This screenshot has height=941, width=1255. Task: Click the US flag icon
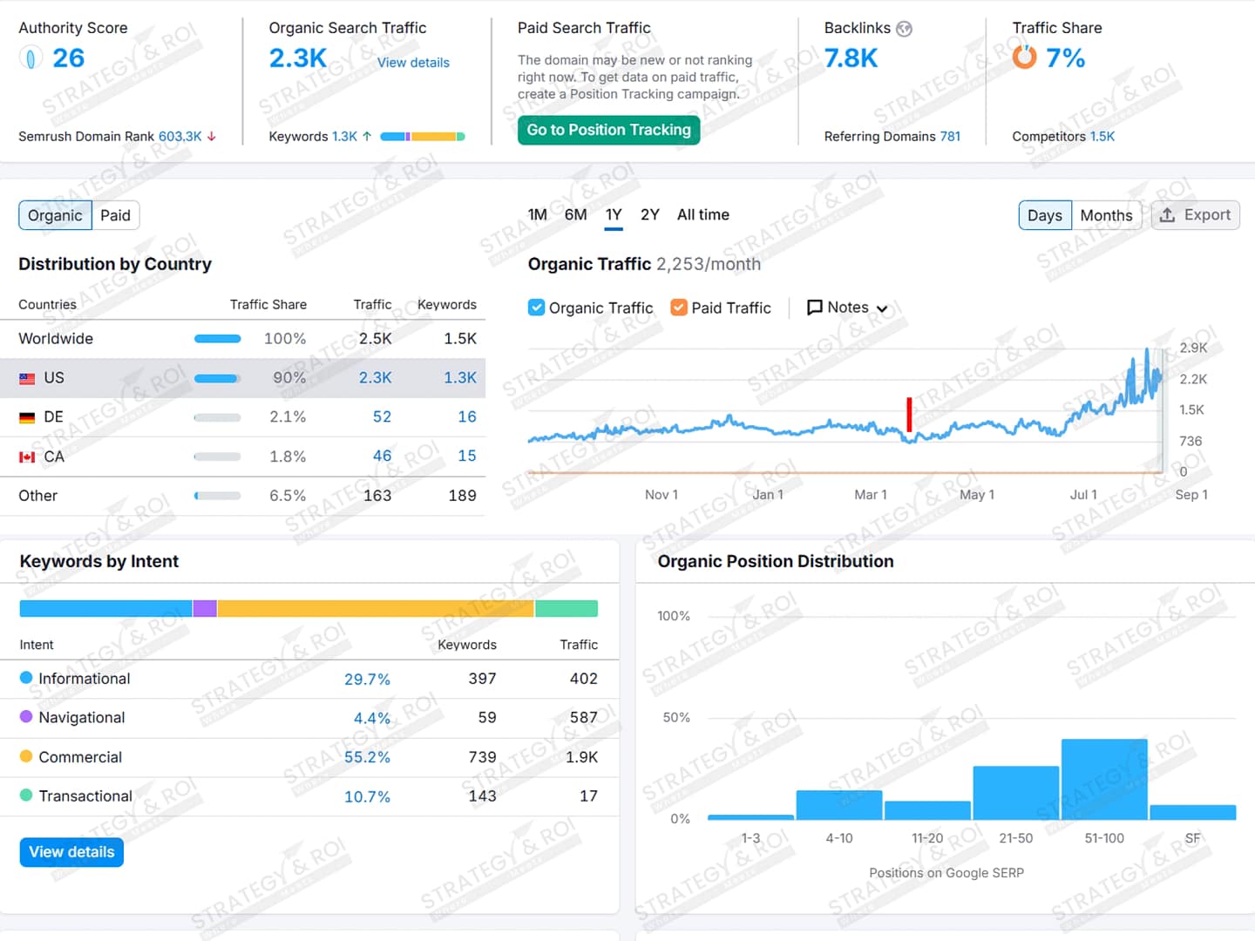(27, 378)
